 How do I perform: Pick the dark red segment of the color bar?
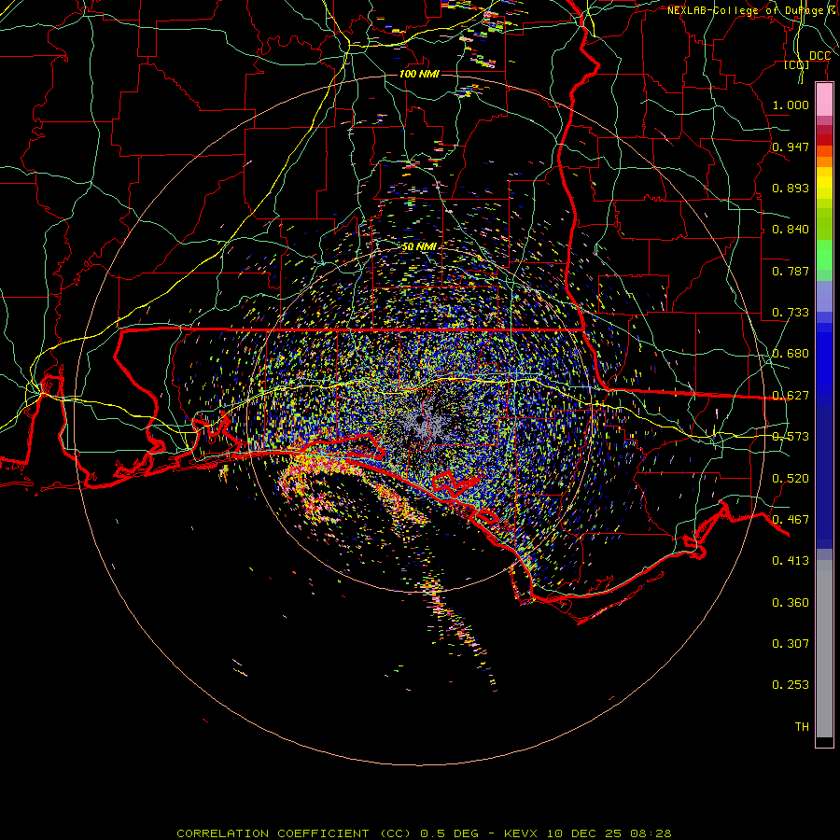(x=824, y=139)
